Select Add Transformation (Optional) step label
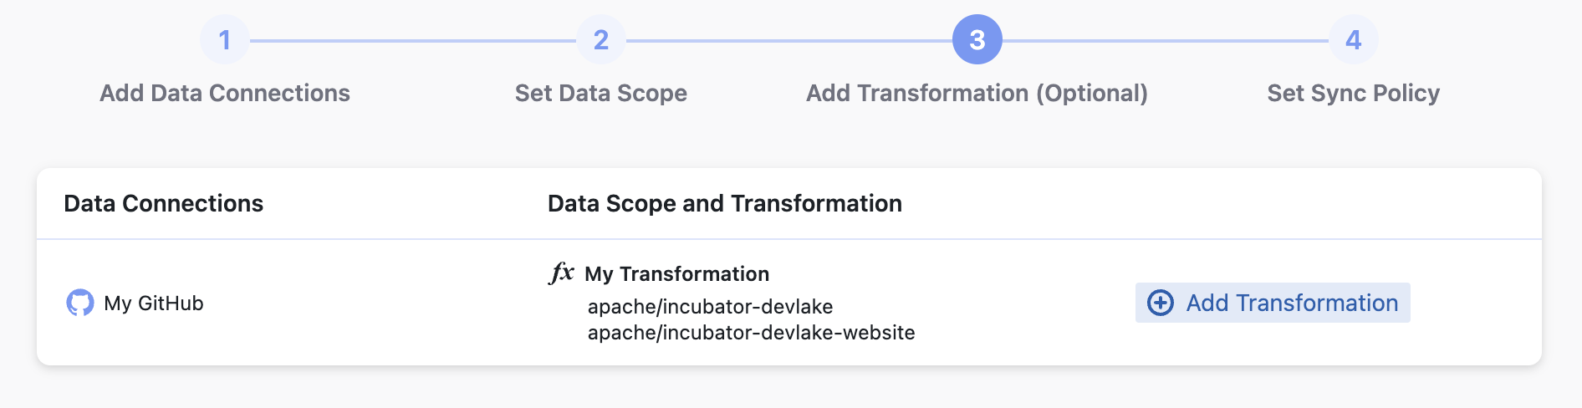 977,93
